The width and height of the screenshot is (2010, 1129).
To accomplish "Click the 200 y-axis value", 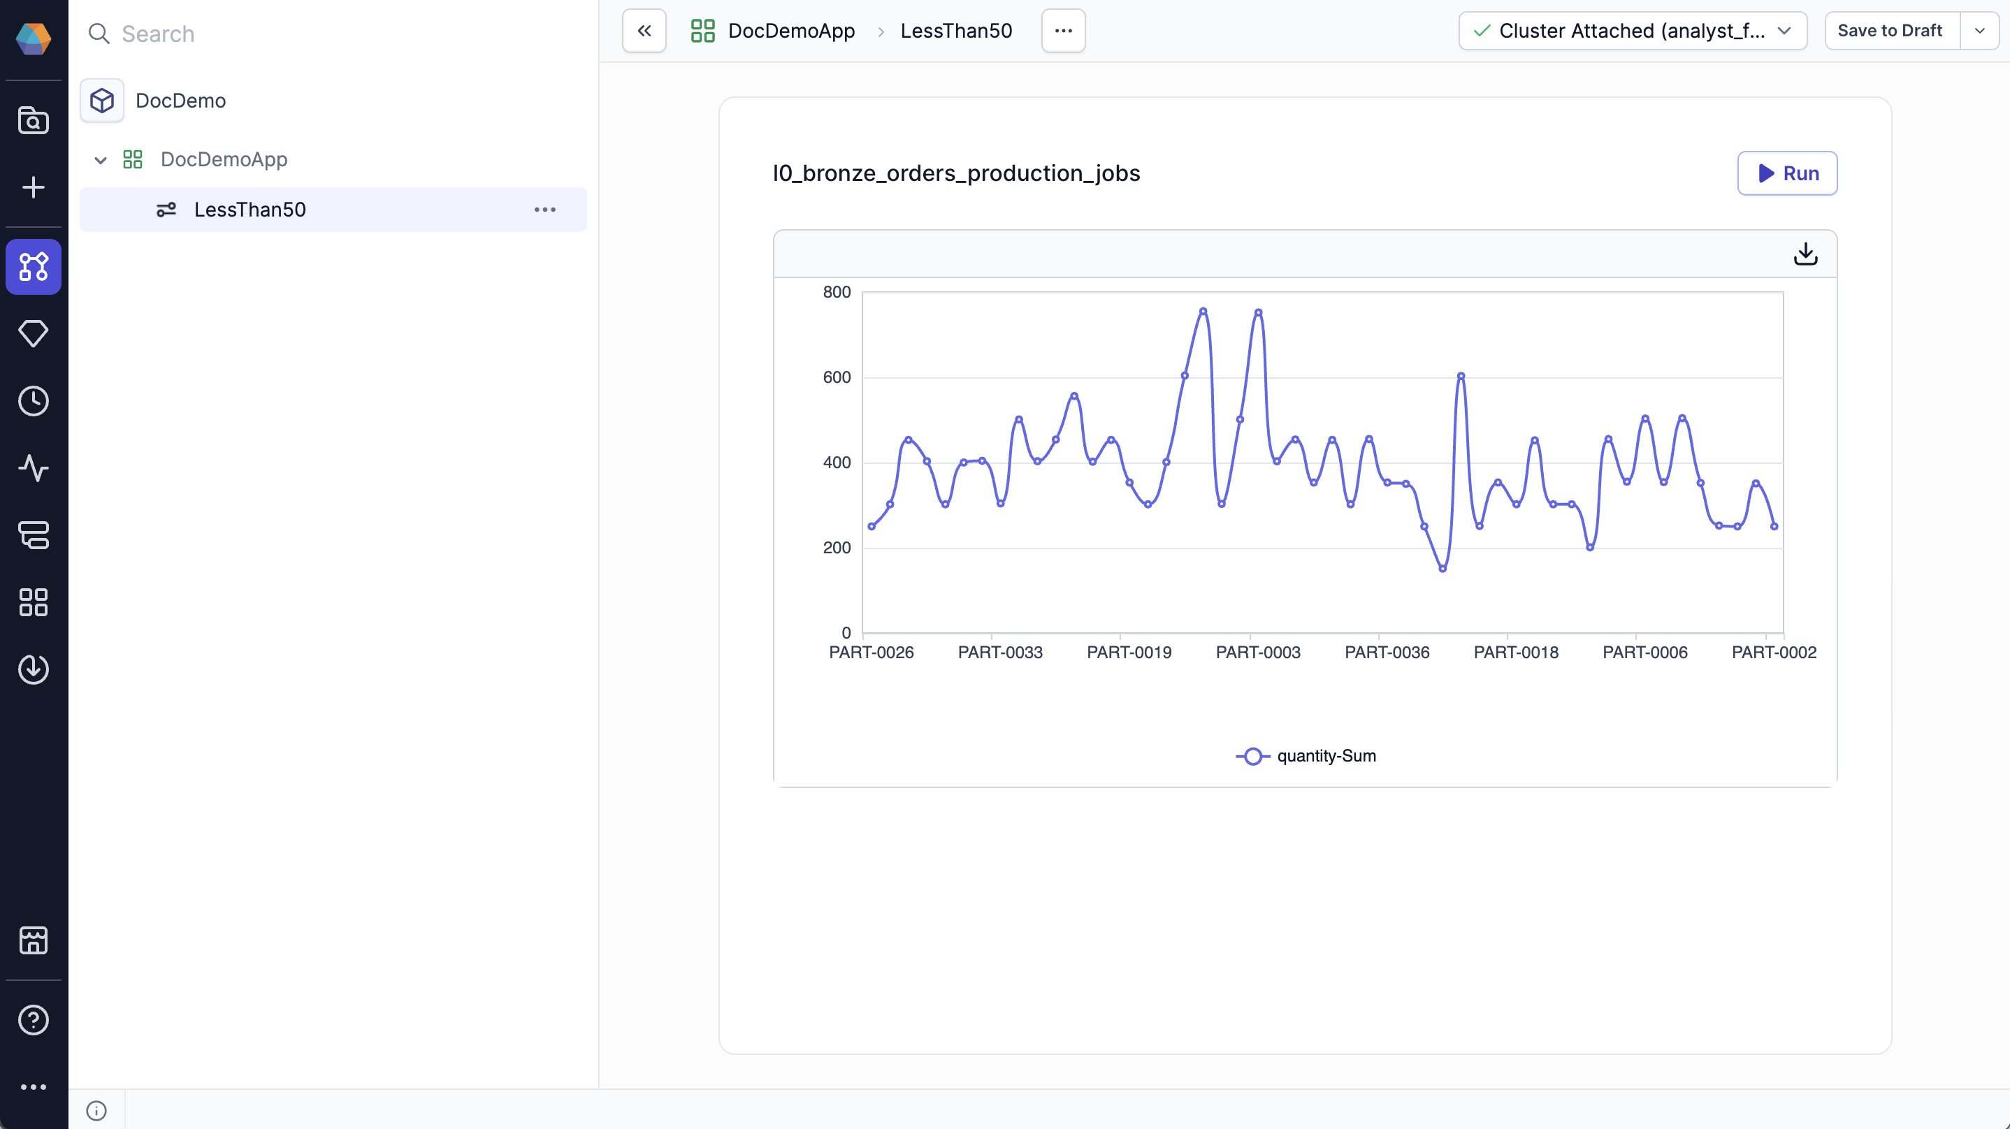I will pos(837,548).
